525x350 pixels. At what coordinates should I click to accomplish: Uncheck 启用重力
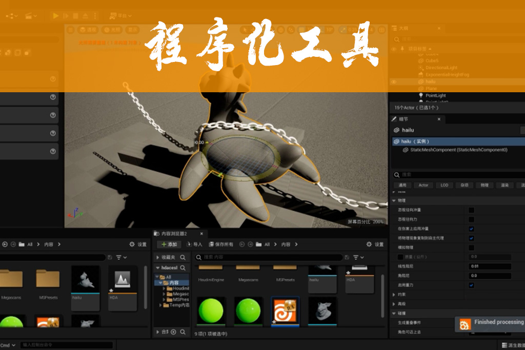coord(472,285)
